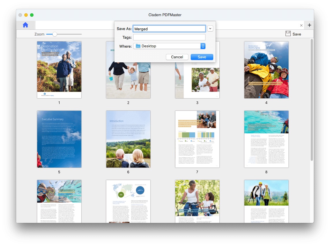The image size is (330, 246).
Task: Expand the Save As dialog chevron
Action: point(210,29)
